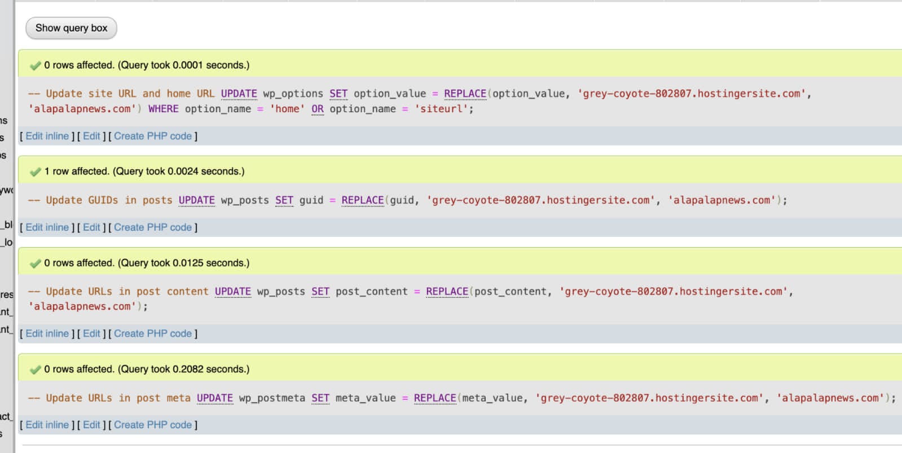Click UPDATE keyword in the wp_postmeta query
This screenshot has height=453, width=902.
pyautogui.click(x=214, y=398)
